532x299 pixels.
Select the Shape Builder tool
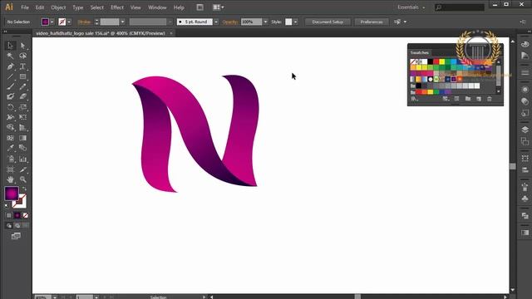[x=10, y=127]
